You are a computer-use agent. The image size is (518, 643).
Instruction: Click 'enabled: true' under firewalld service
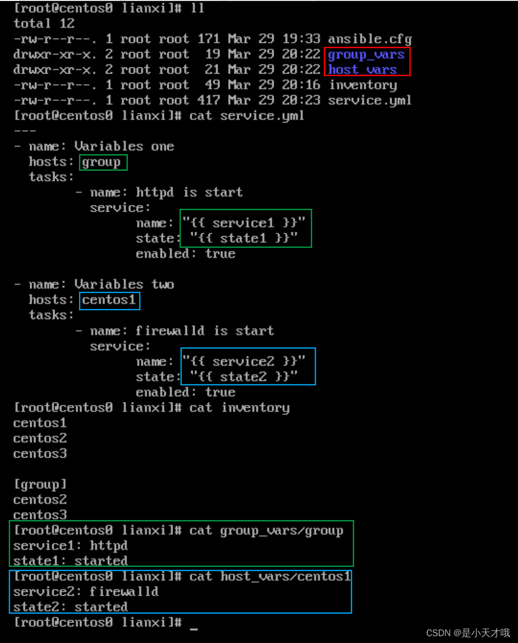185,392
